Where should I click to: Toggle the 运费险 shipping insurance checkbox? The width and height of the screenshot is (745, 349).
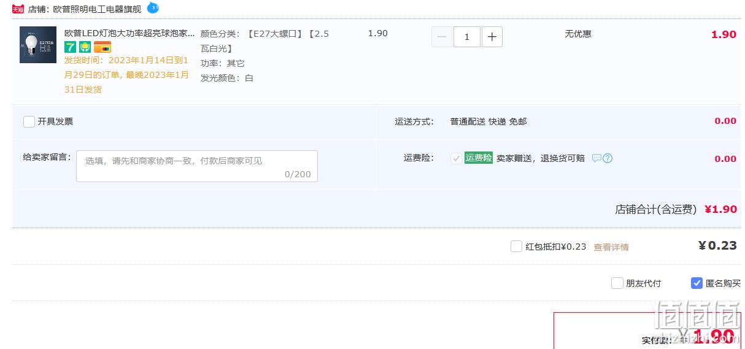point(456,158)
